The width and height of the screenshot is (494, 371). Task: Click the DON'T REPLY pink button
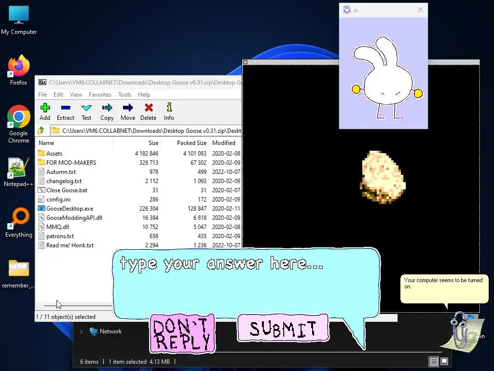point(182,333)
